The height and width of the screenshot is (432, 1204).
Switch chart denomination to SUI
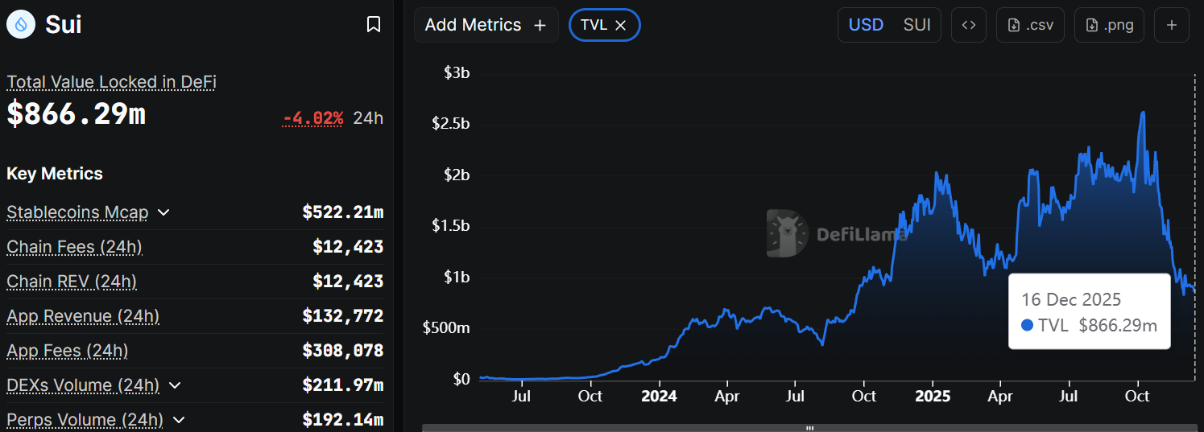click(x=916, y=25)
